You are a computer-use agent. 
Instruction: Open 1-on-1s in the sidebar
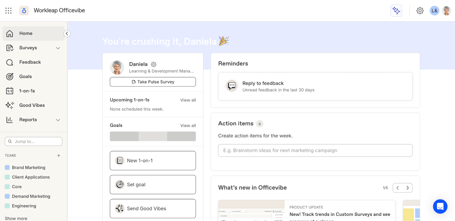click(x=34, y=91)
